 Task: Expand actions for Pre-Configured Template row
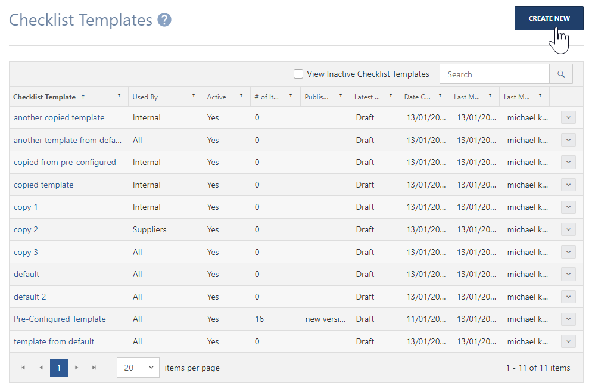568,319
